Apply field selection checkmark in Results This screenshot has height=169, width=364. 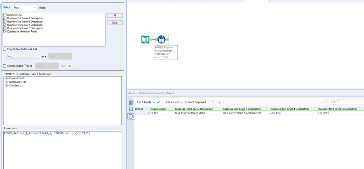coord(159,102)
